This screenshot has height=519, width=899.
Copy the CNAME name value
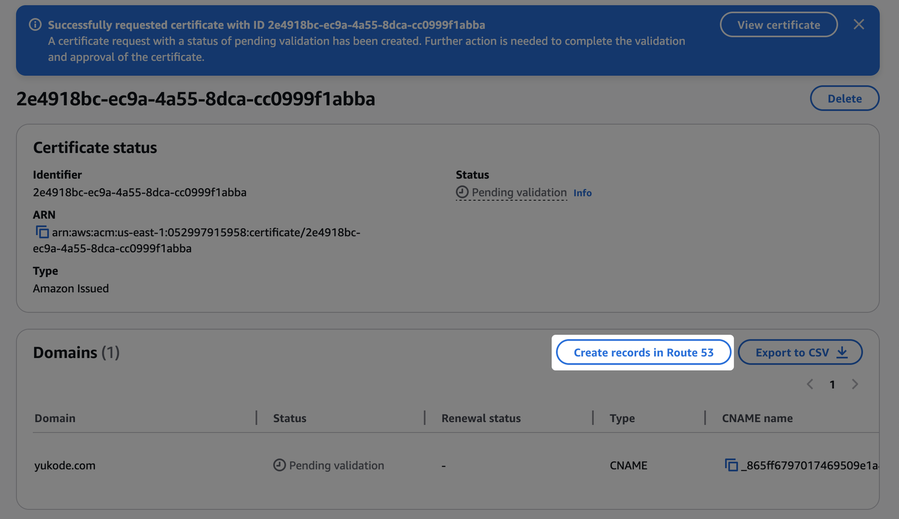click(x=731, y=465)
